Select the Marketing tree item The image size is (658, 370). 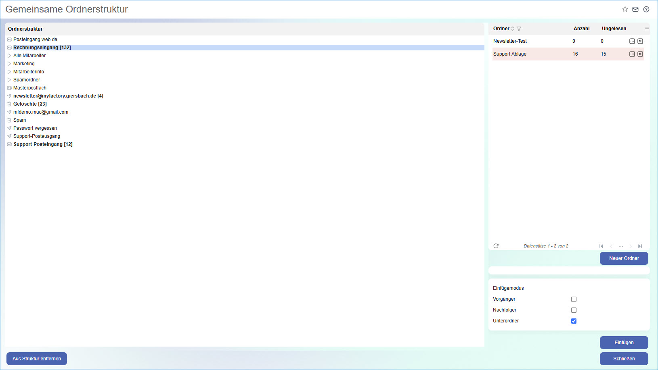click(x=24, y=64)
